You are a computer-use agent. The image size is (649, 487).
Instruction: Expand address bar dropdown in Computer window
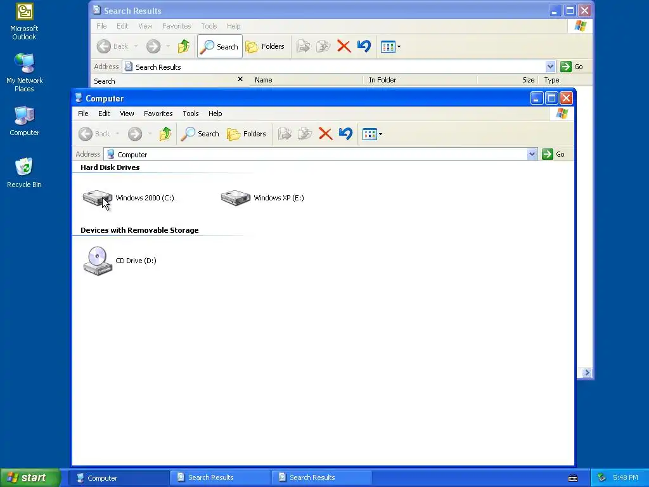[532, 155]
